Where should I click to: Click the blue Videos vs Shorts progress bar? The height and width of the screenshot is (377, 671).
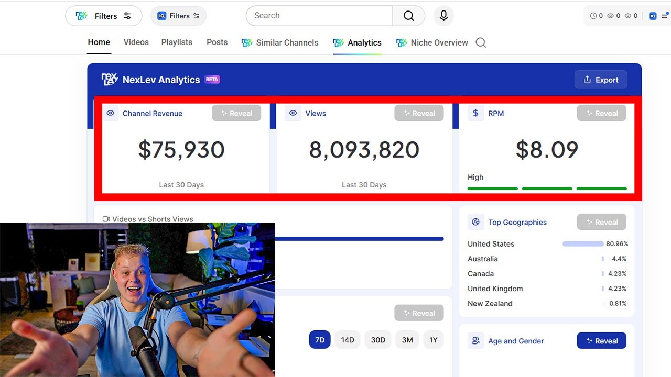coord(359,239)
